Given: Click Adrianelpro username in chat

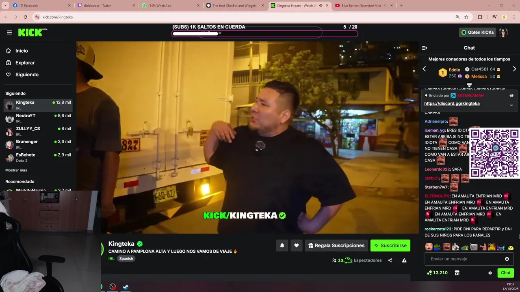Looking at the screenshot, I should (x=436, y=121).
